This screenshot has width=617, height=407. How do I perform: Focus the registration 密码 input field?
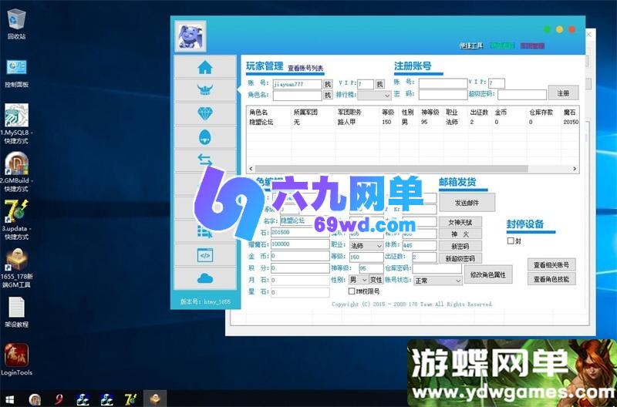pyautogui.click(x=443, y=95)
